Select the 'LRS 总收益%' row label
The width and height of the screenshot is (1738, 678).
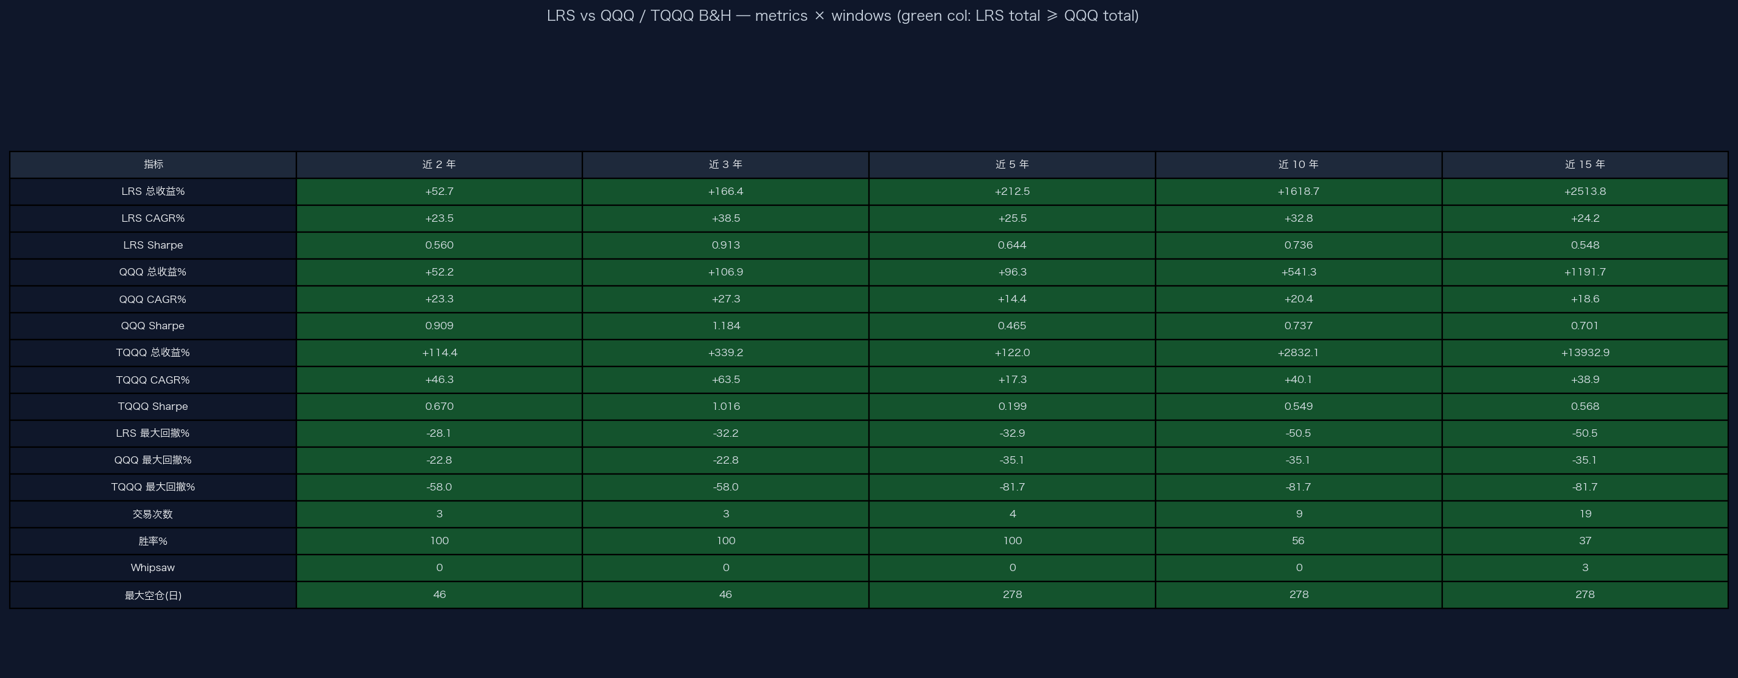click(x=153, y=192)
